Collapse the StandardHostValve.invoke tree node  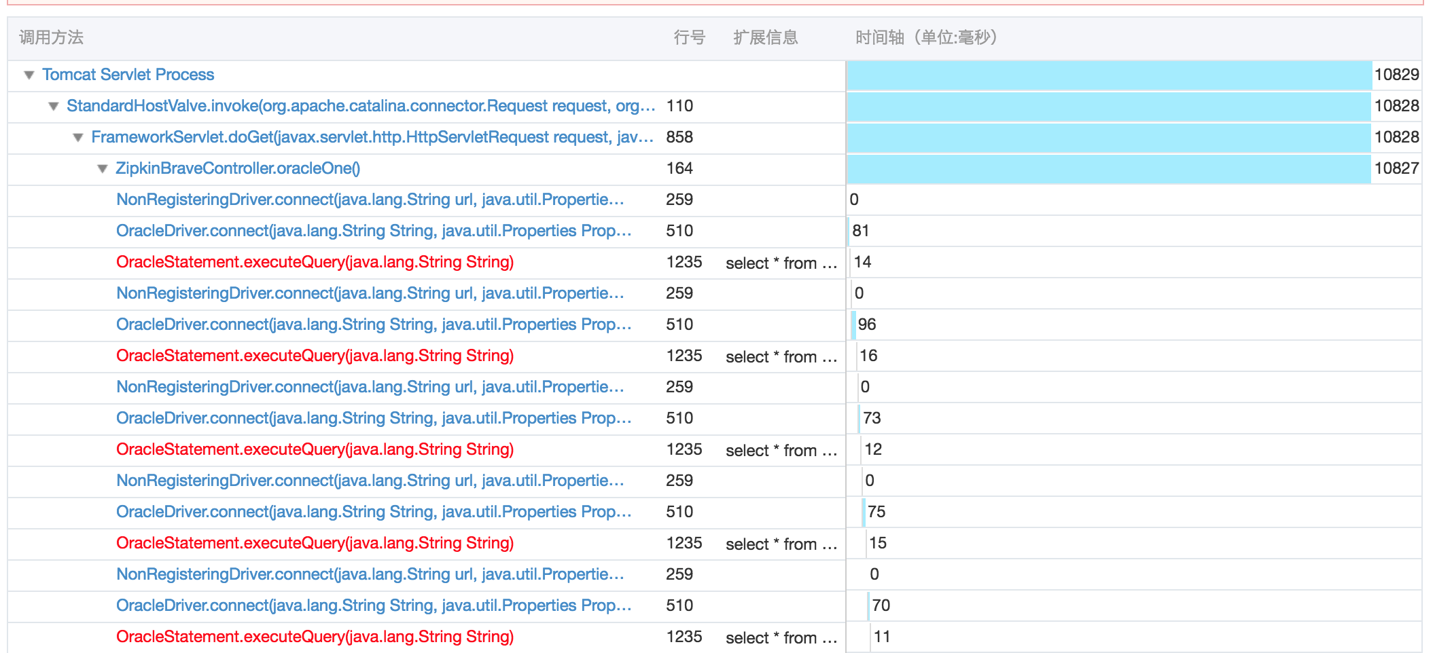[54, 106]
